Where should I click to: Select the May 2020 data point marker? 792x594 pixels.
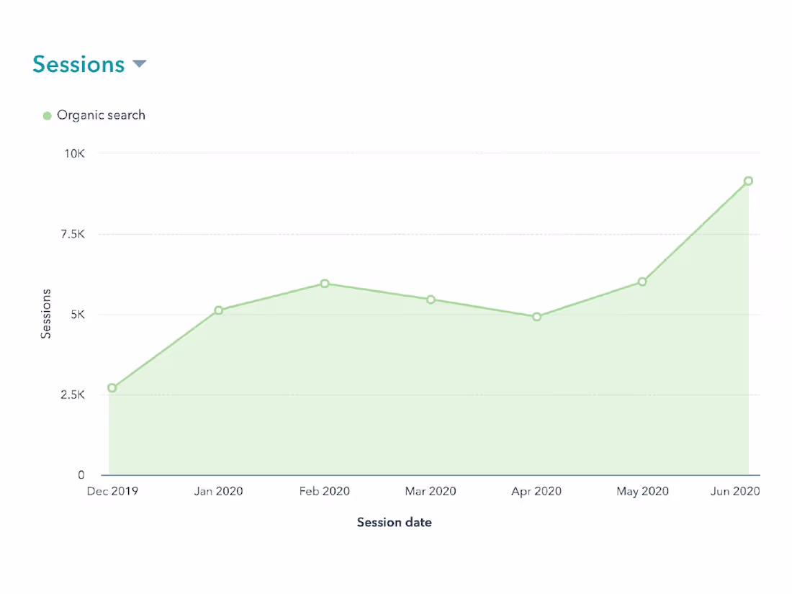pyautogui.click(x=642, y=282)
